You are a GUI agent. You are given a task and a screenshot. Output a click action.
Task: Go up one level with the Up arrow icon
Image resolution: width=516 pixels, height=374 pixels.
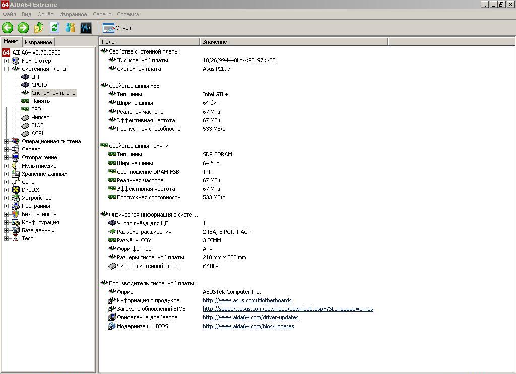coord(39,28)
